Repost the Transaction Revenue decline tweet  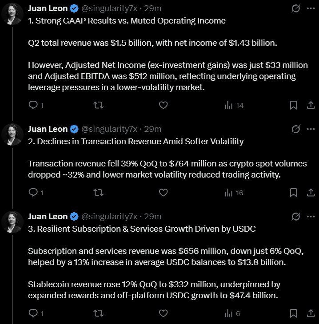point(100,193)
